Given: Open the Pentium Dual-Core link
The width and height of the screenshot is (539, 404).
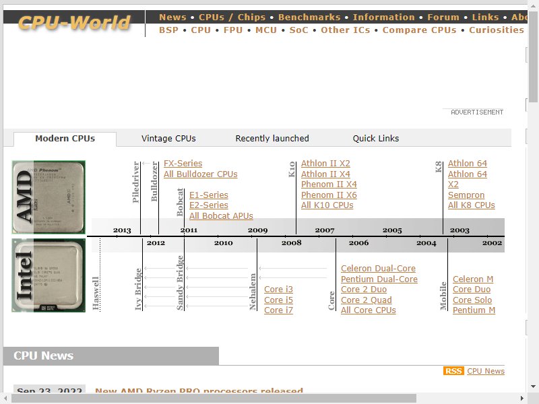Looking at the screenshot, I should tap(379, 279).
